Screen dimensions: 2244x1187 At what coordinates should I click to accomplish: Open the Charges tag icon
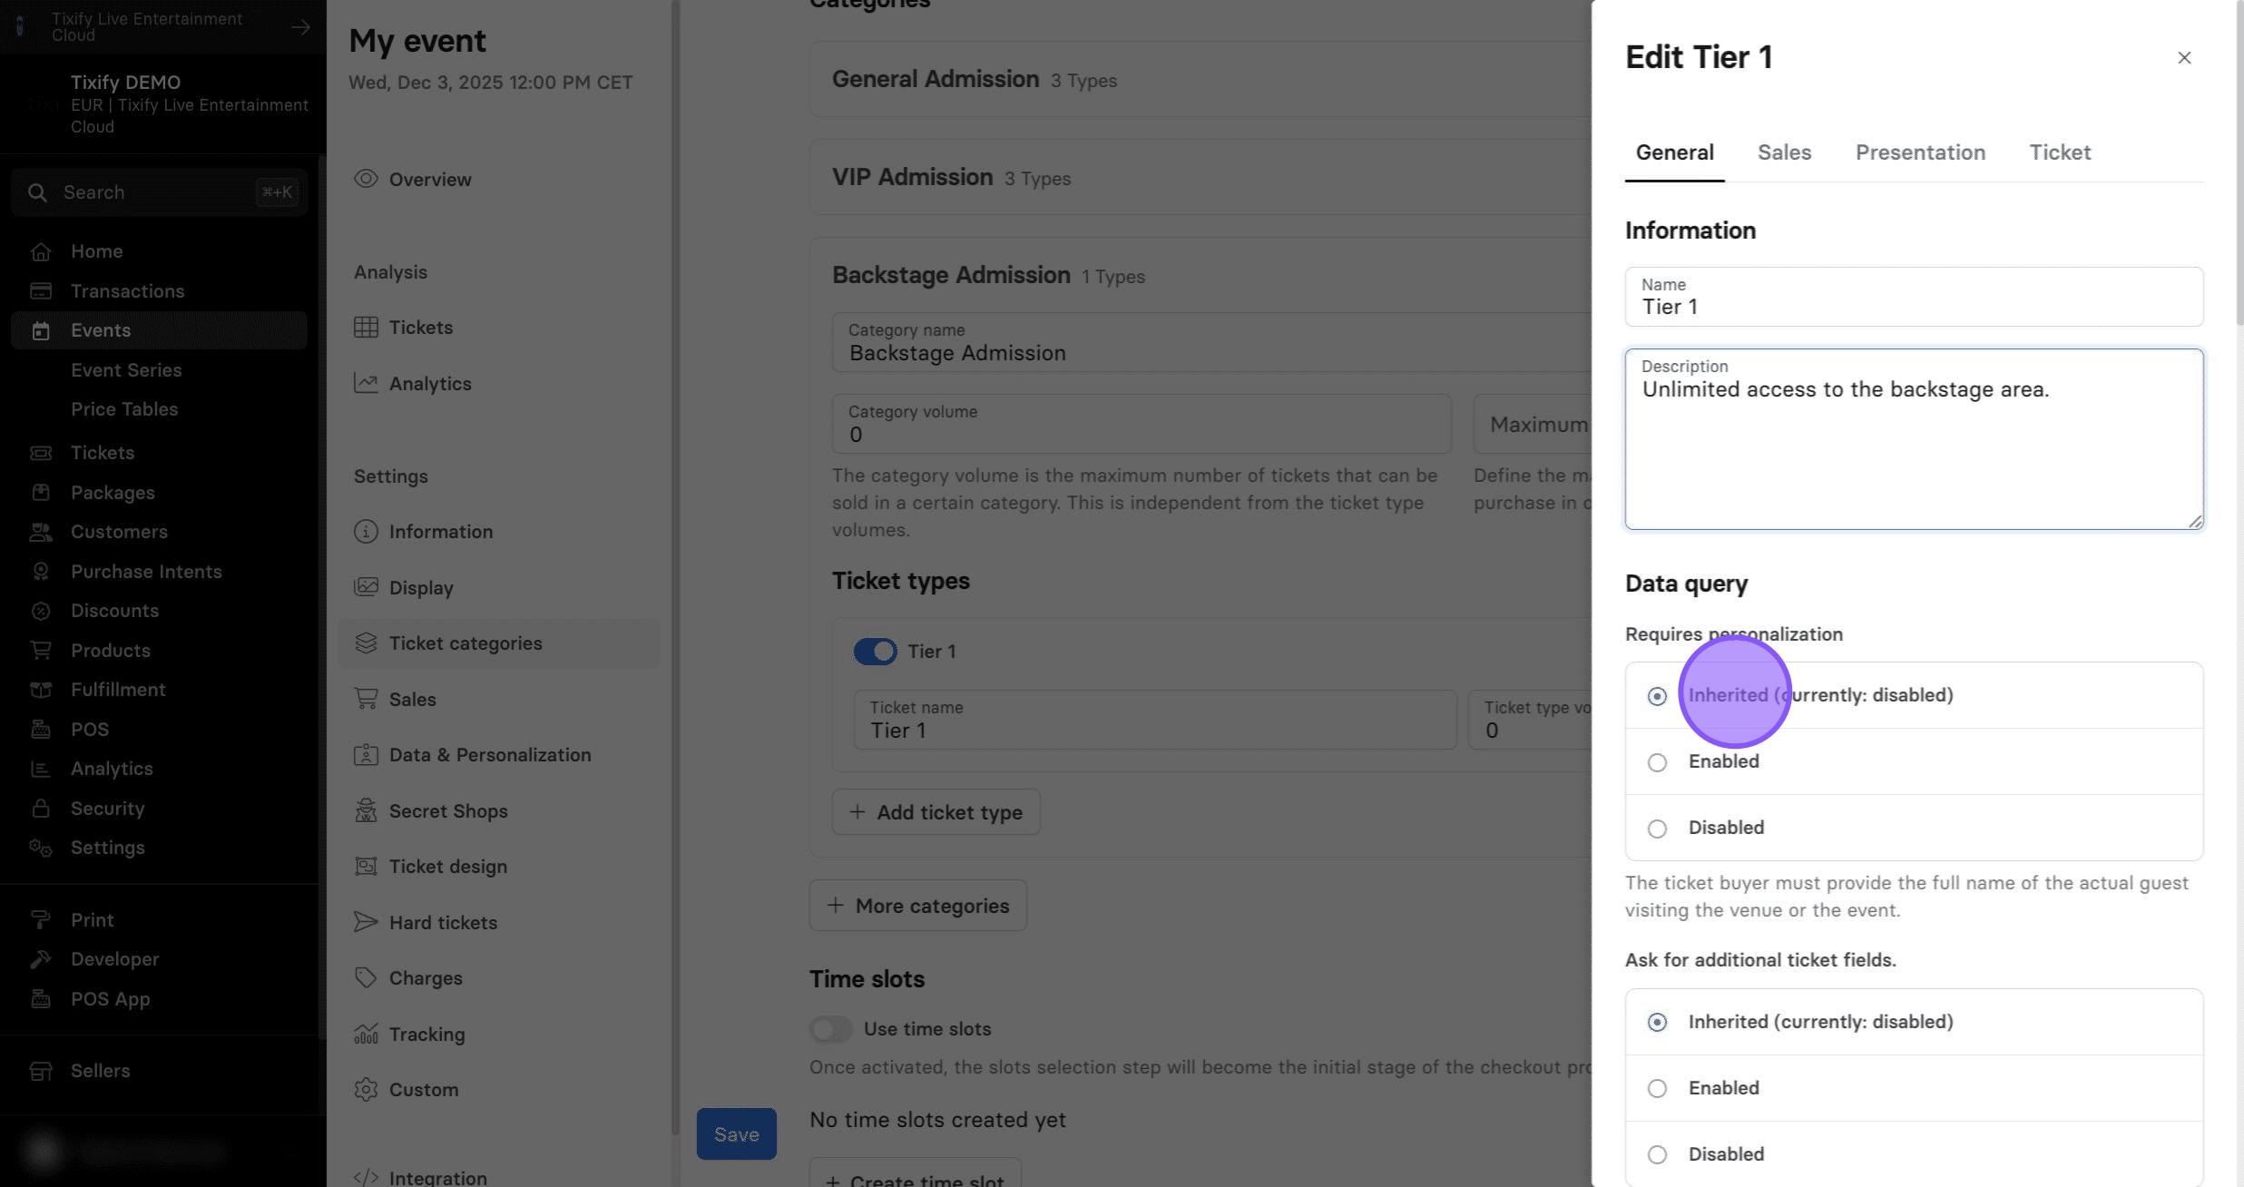tap(366, 978)
